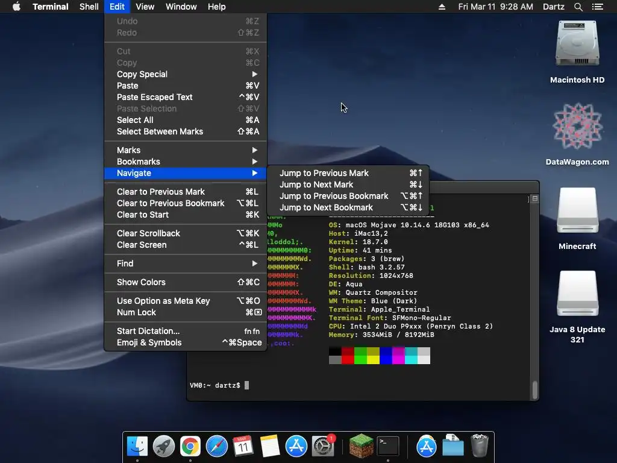Viewport: 617px width, 463px height.
Task: Close the open Edit menu
Action: 117,7
